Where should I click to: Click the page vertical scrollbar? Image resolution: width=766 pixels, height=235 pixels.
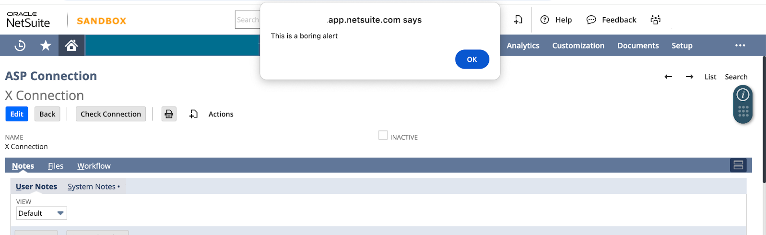click(764, 120)
